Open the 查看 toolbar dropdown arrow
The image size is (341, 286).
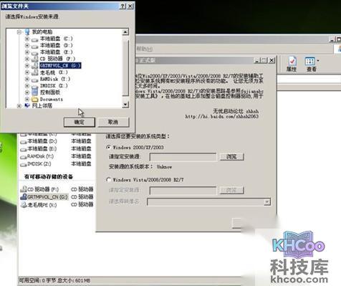(x=318, y=61)
